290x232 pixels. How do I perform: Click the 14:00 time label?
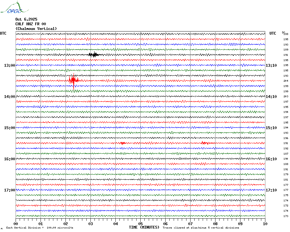pos(10,97)
